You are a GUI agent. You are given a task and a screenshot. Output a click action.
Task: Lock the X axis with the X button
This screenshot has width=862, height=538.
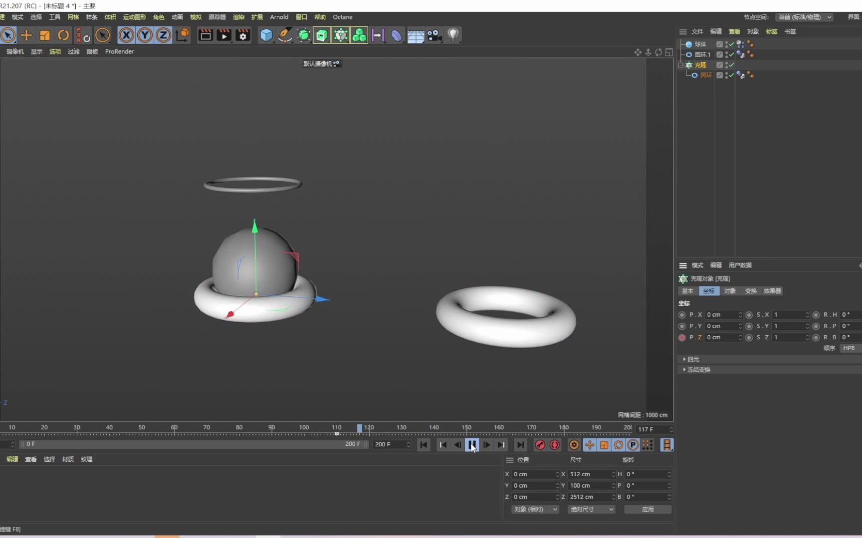coord(126,35)
